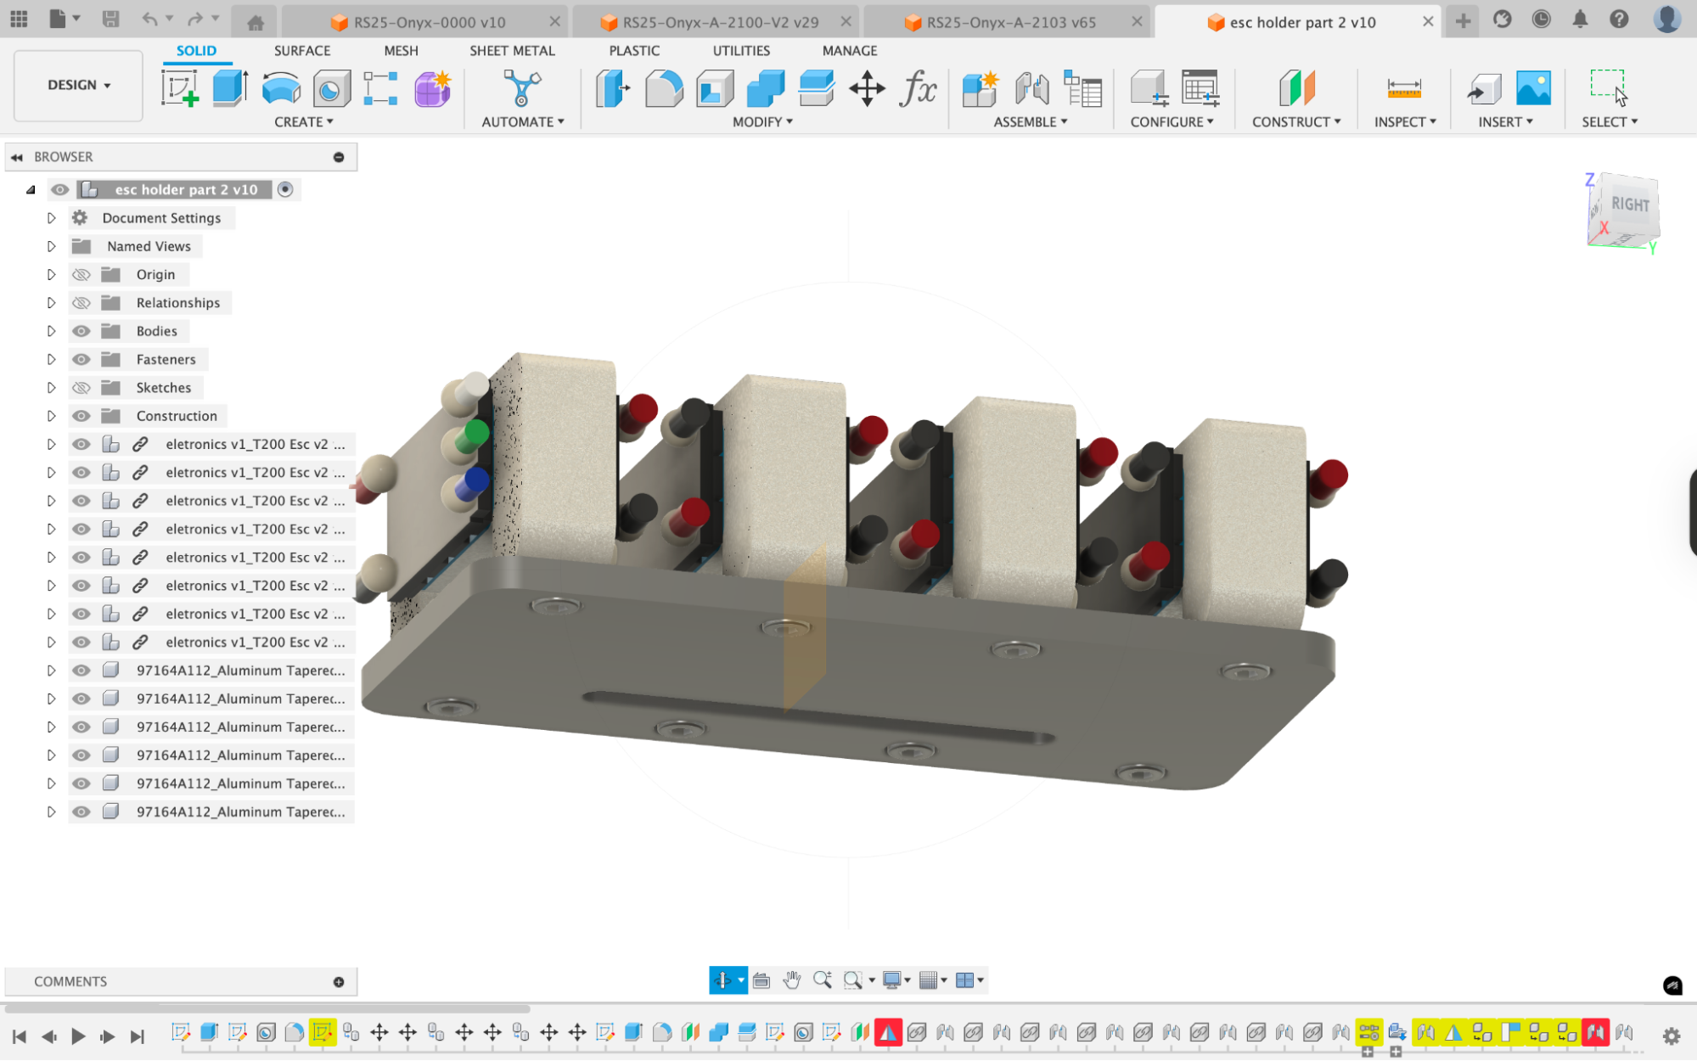Open the MODIFY dropdown menu
The height and width of the screenshot is (1061, 1697).
pos(762,122)
